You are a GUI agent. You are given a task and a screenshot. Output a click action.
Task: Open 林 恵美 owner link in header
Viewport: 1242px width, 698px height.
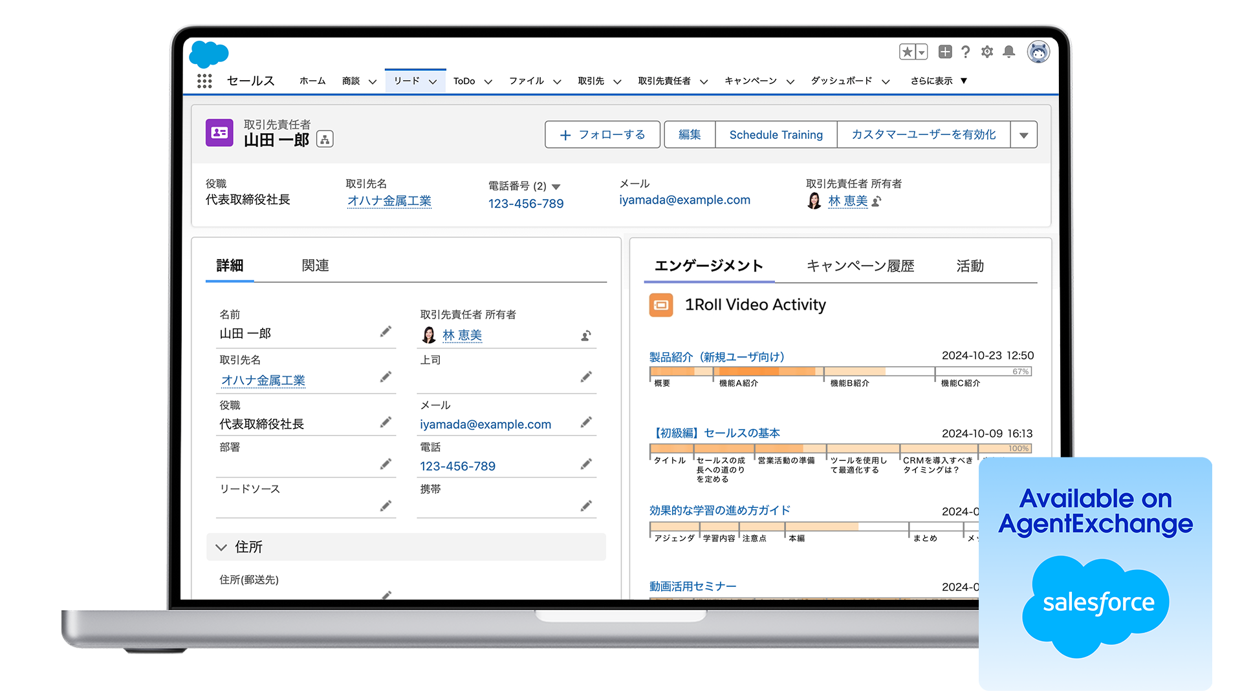pyautogui.click(x=848, y=201)
